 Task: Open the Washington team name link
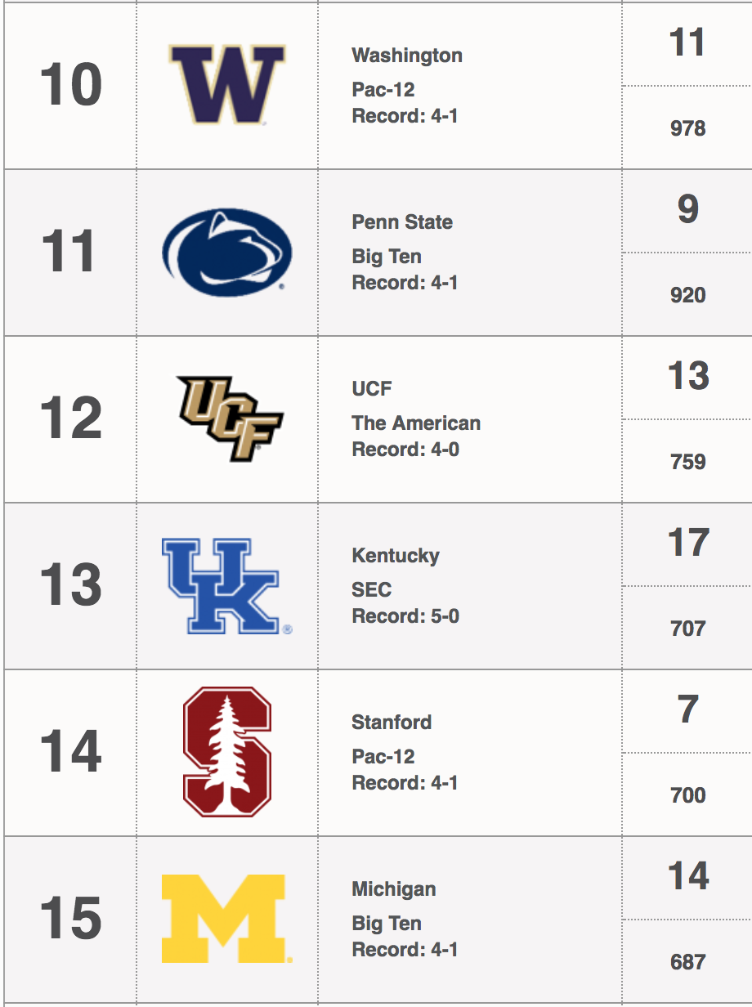pyautogui.click(x=407, y=56)
